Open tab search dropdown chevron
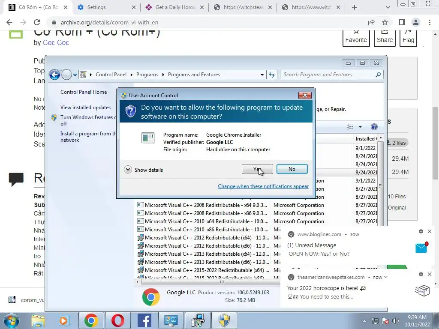439x329 pixels. pos(388,7)
